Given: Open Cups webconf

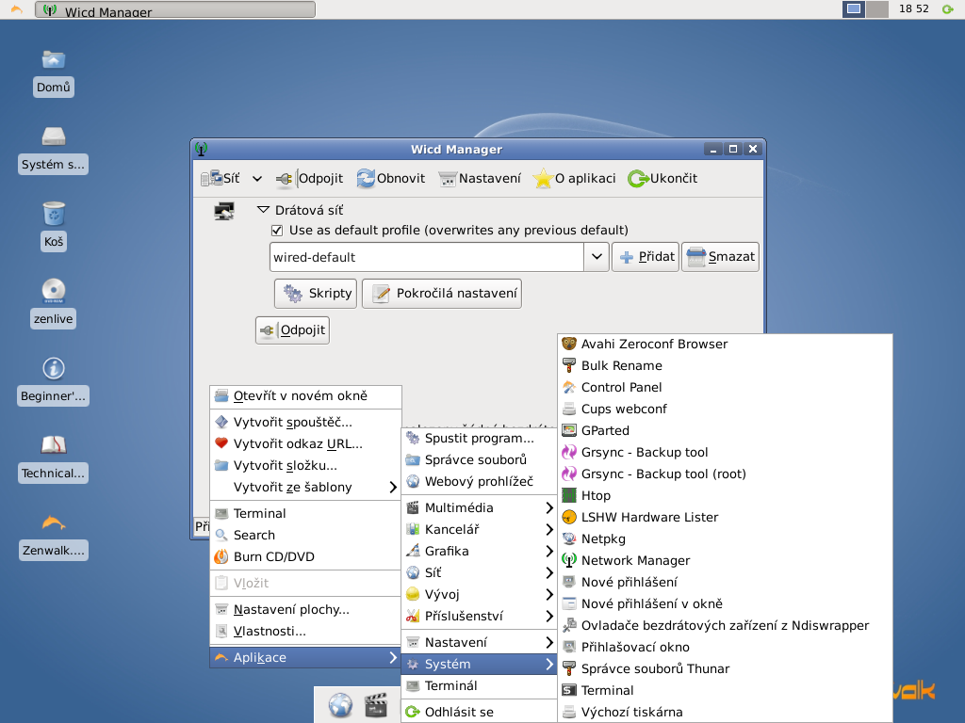Looking at the screenshot, I should coord(725,409).
